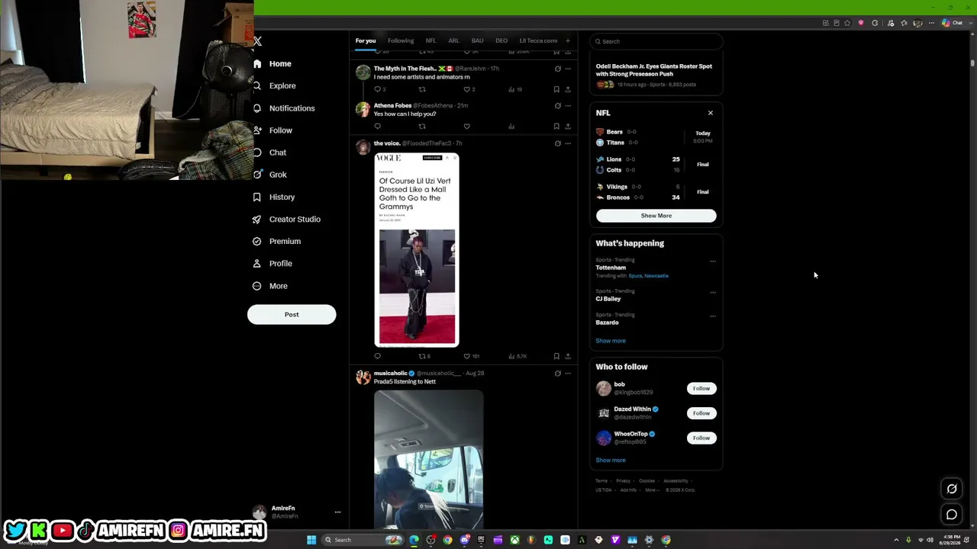Bookmark the Athena Fobes post

click(x=556, y=127)
